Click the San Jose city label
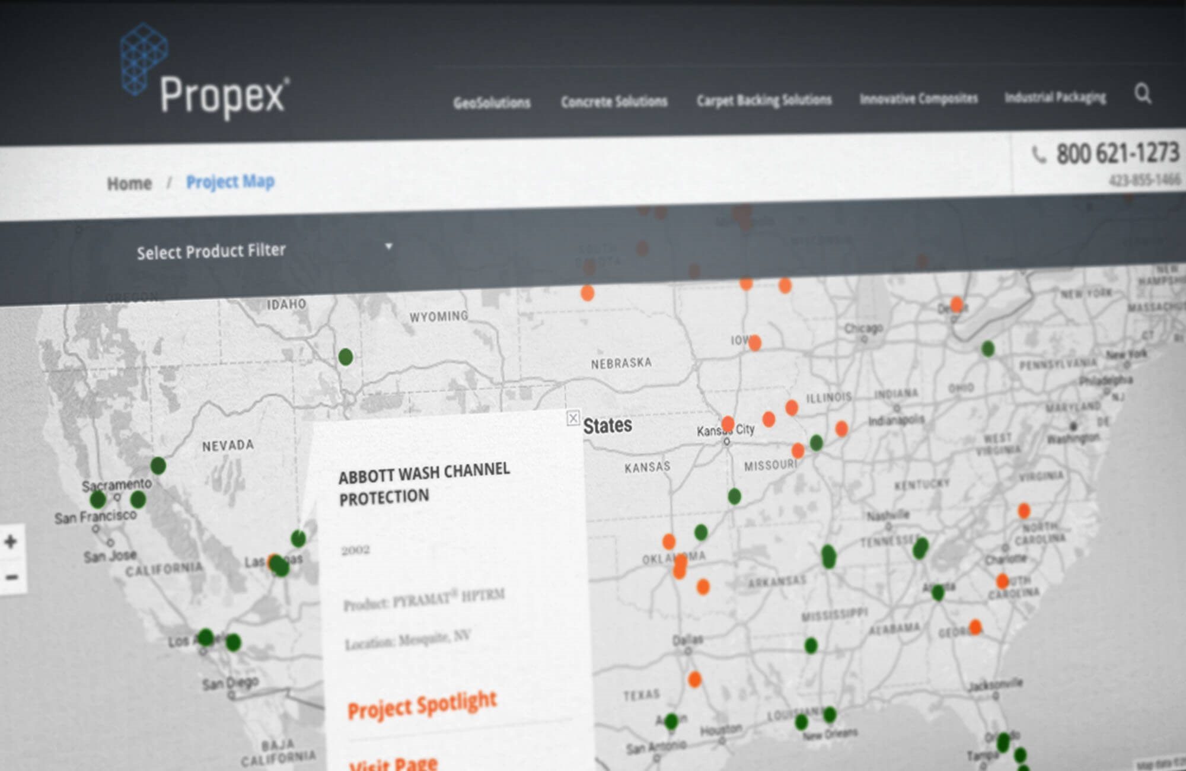The width and height of the screenshot is (1186, 771). pos(110,556)
